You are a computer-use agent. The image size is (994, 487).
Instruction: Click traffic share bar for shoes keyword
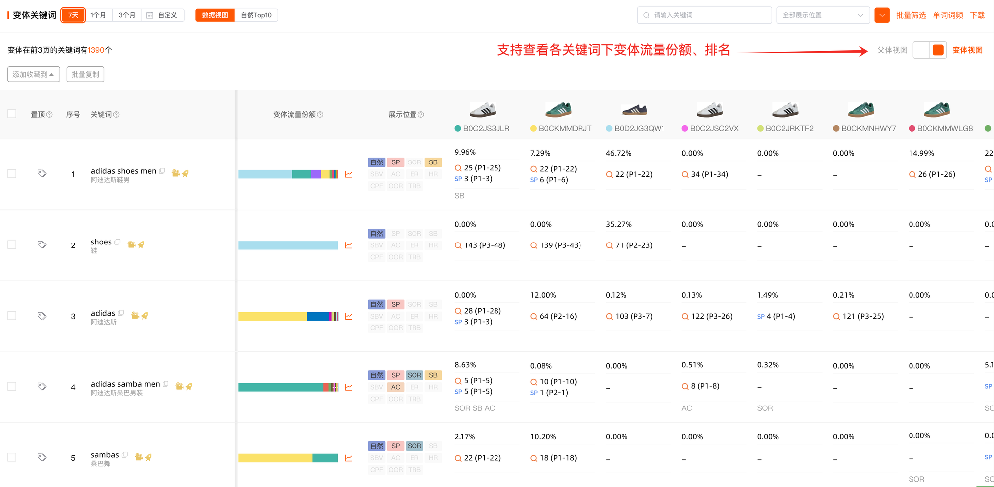288,245
